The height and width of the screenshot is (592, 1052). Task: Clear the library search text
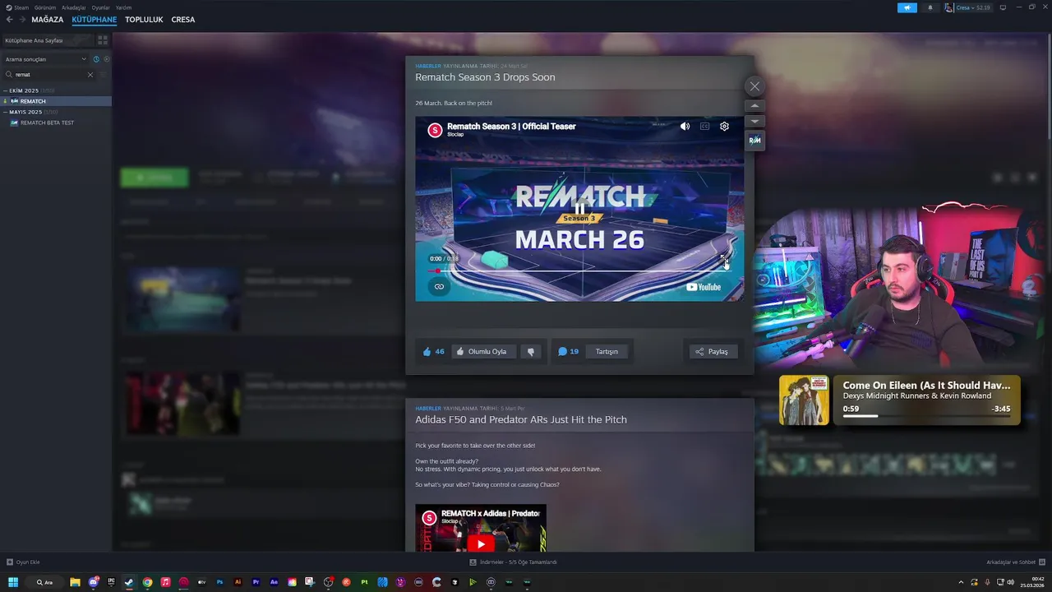coord(90,74)
